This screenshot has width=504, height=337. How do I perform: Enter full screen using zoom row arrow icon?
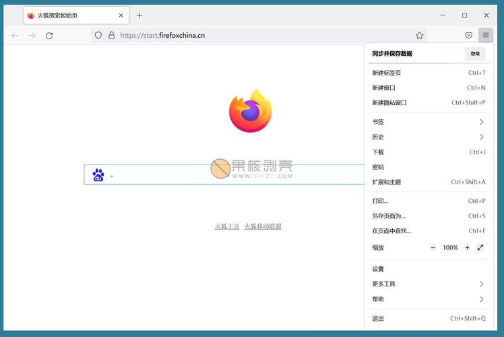click(x=480, y=247)
